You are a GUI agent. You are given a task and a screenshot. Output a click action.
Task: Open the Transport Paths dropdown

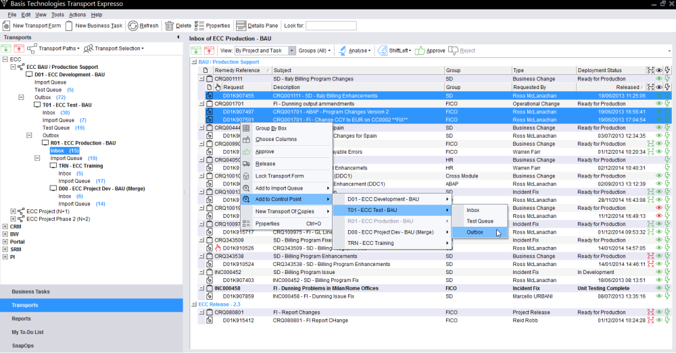tap(59, 49)
